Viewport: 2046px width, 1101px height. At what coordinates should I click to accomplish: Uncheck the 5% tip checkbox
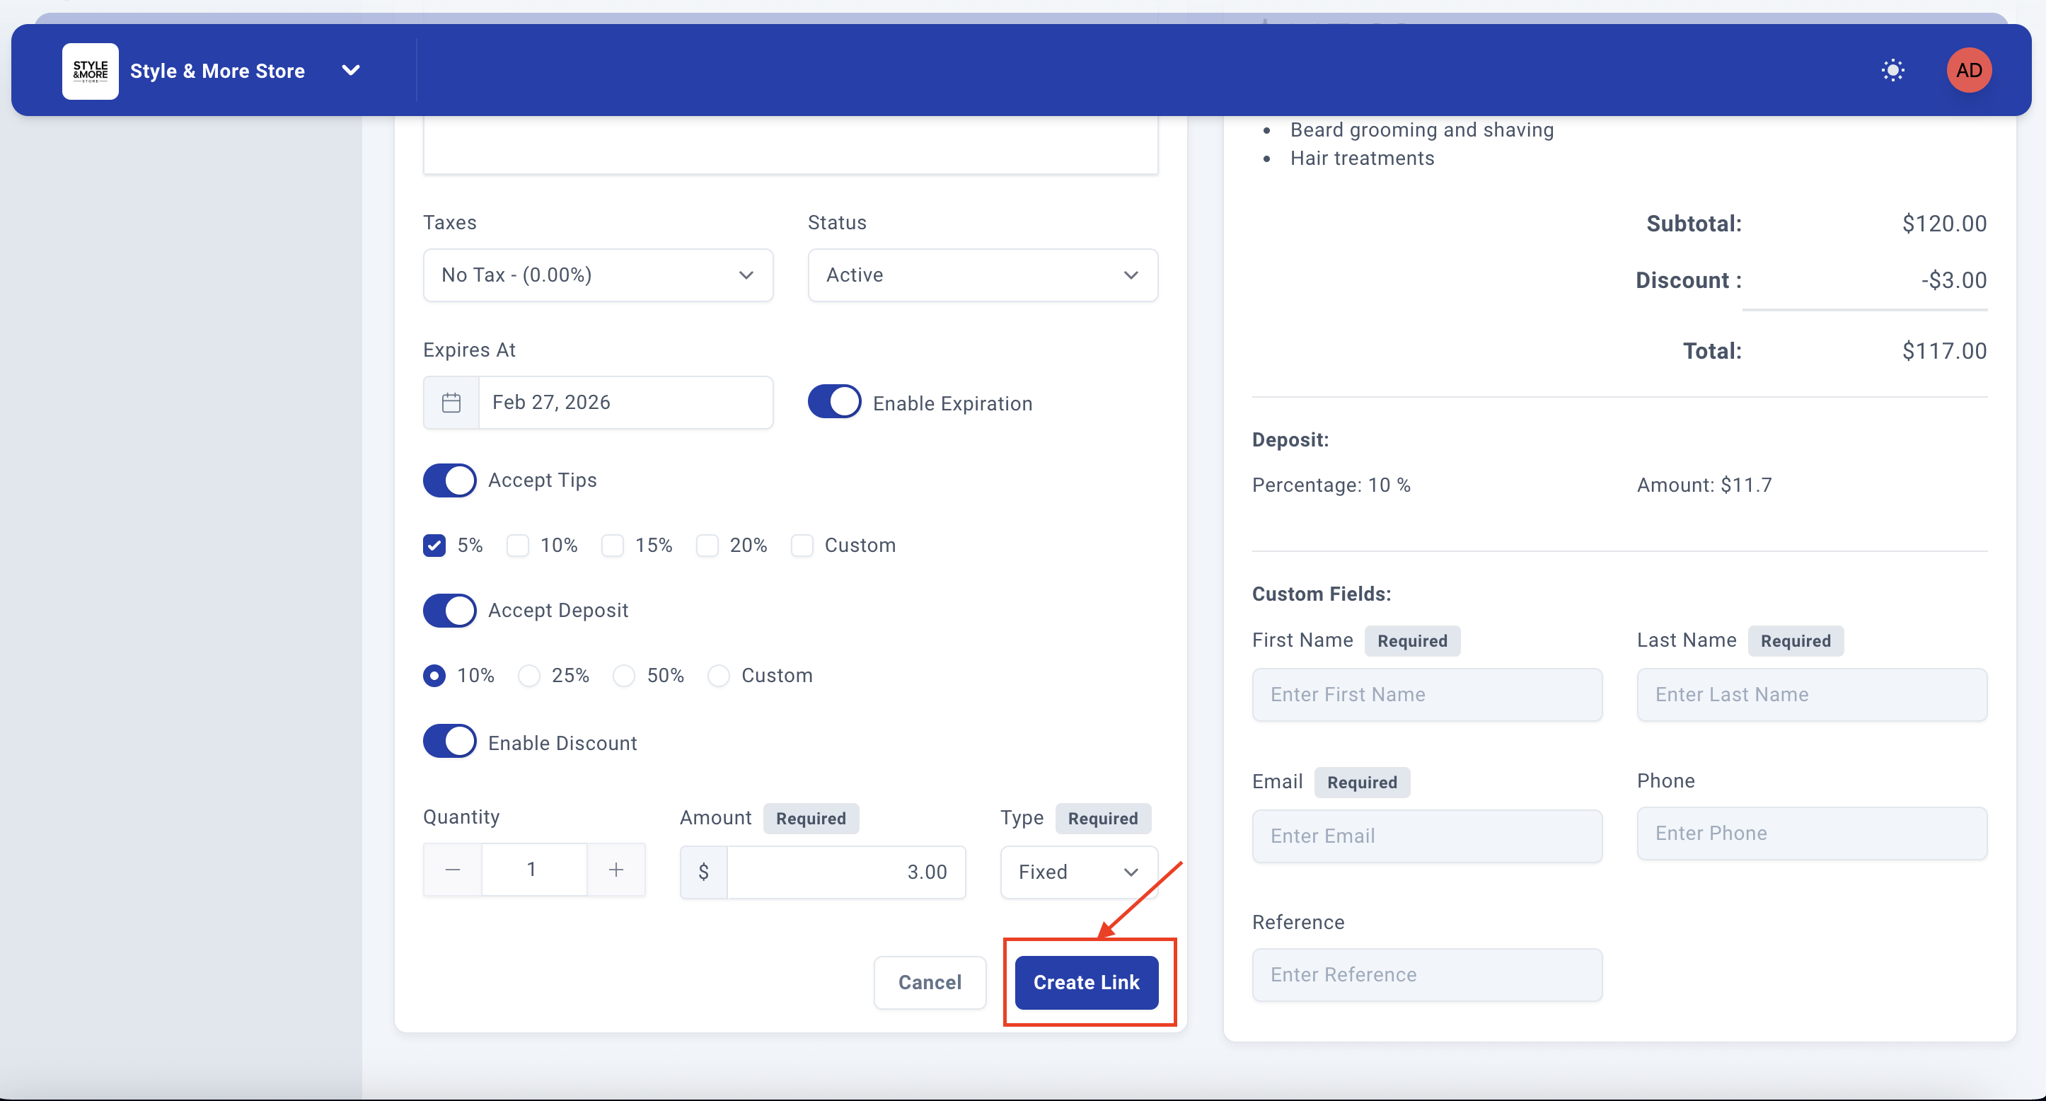click(434, 546)
